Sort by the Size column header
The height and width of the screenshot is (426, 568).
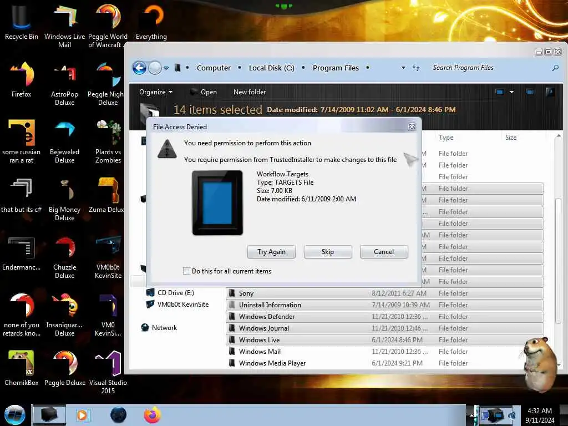pos(511,138)
